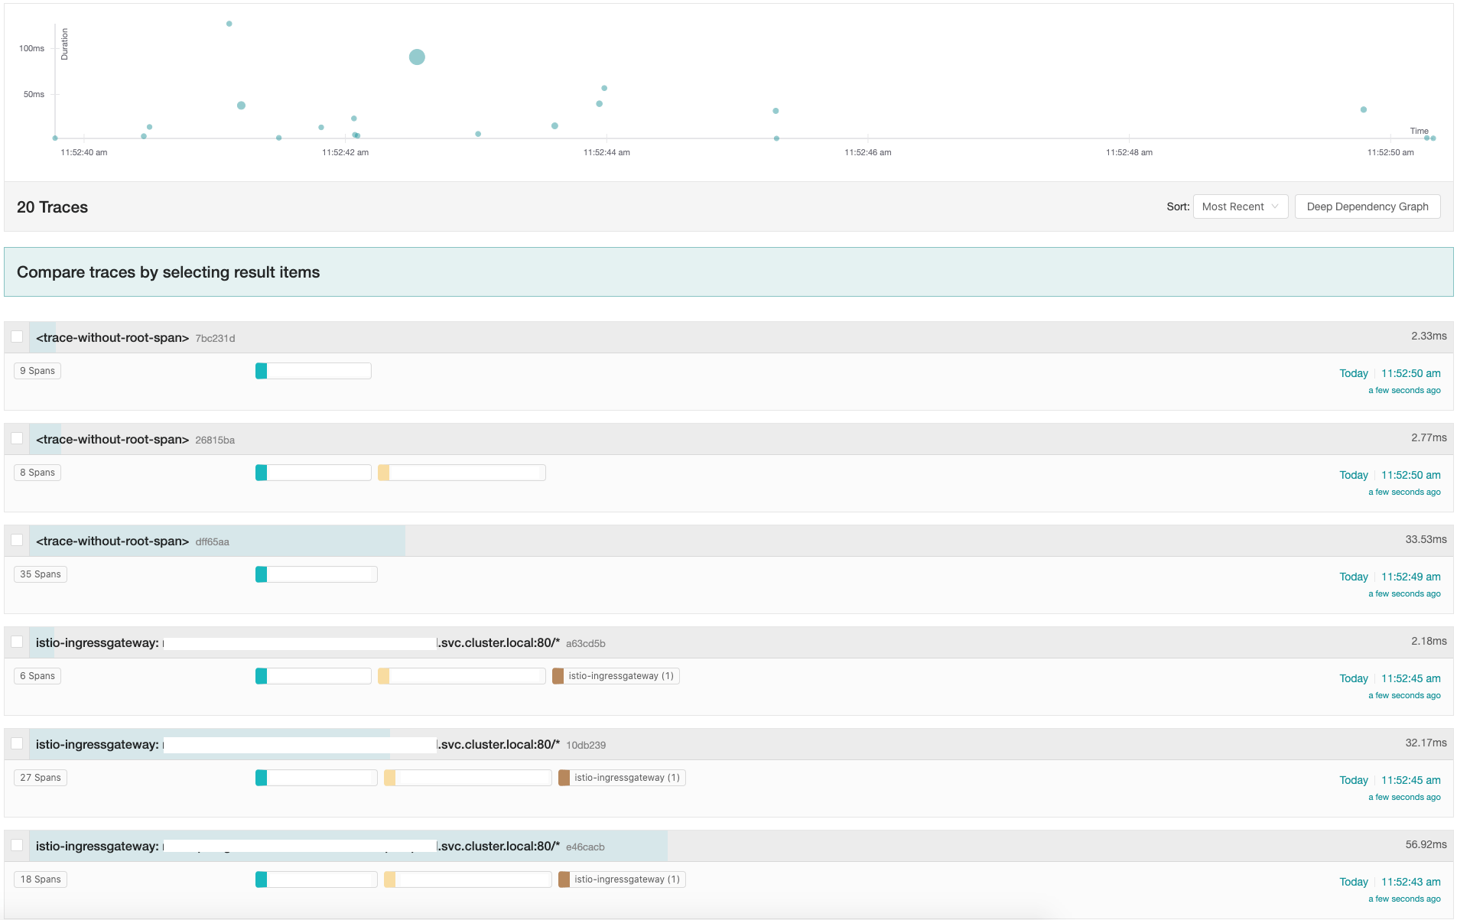Click the 11:52:43 am timestamp
The height and width of the screenshot is (920, 1457).
[x=1410, y=882]
